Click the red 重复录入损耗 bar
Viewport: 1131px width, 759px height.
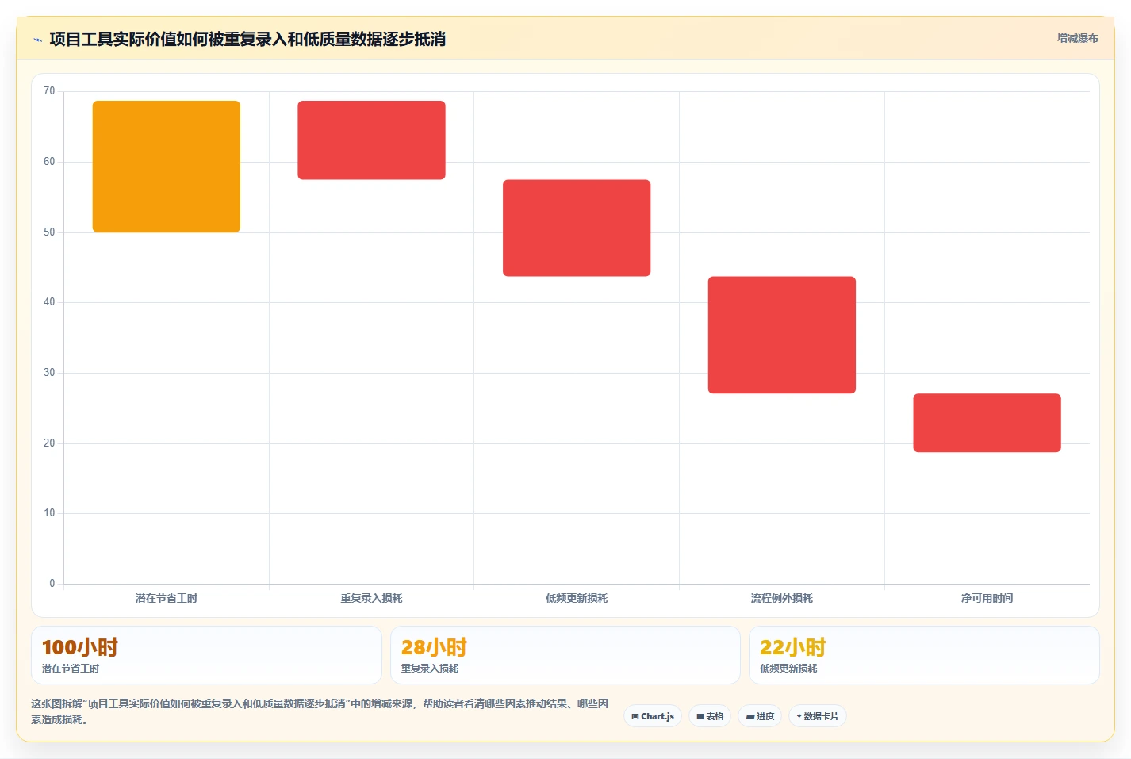tap(371, 140)
